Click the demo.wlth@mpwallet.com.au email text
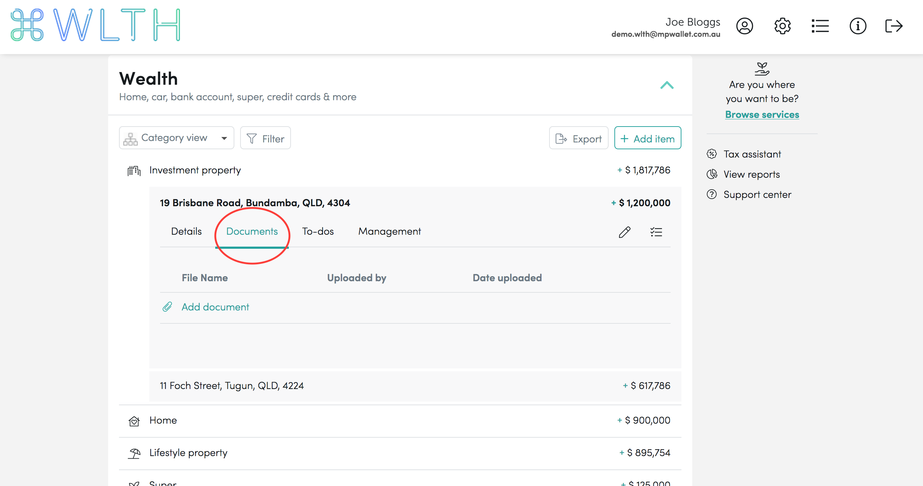This screenshot has height=486, width=923. pyautogui.click(x=666, y=34)
